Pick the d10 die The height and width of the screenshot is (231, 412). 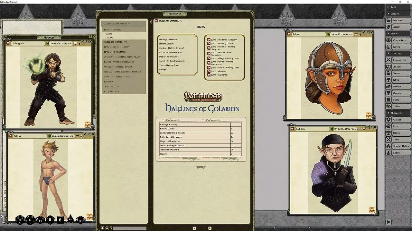tap(40, 220)
